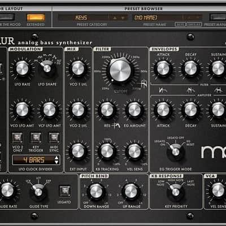Click the EG Trigger Mode selector switch
226x226 pixels.
[x=175, y=151]
